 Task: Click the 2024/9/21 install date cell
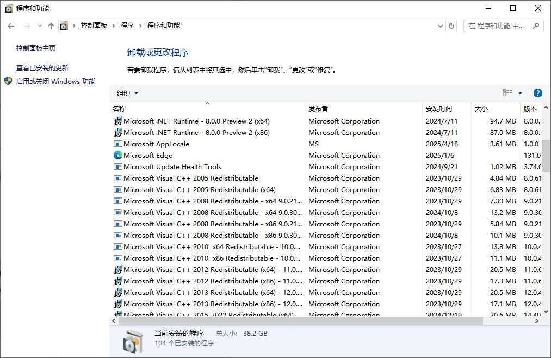(x=442, y=167)
